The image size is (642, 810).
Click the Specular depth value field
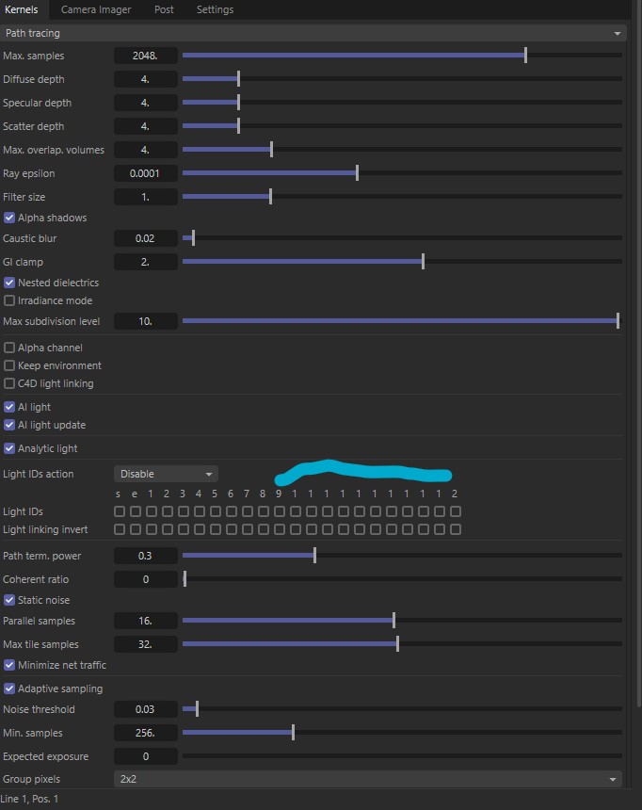point(146,103)
